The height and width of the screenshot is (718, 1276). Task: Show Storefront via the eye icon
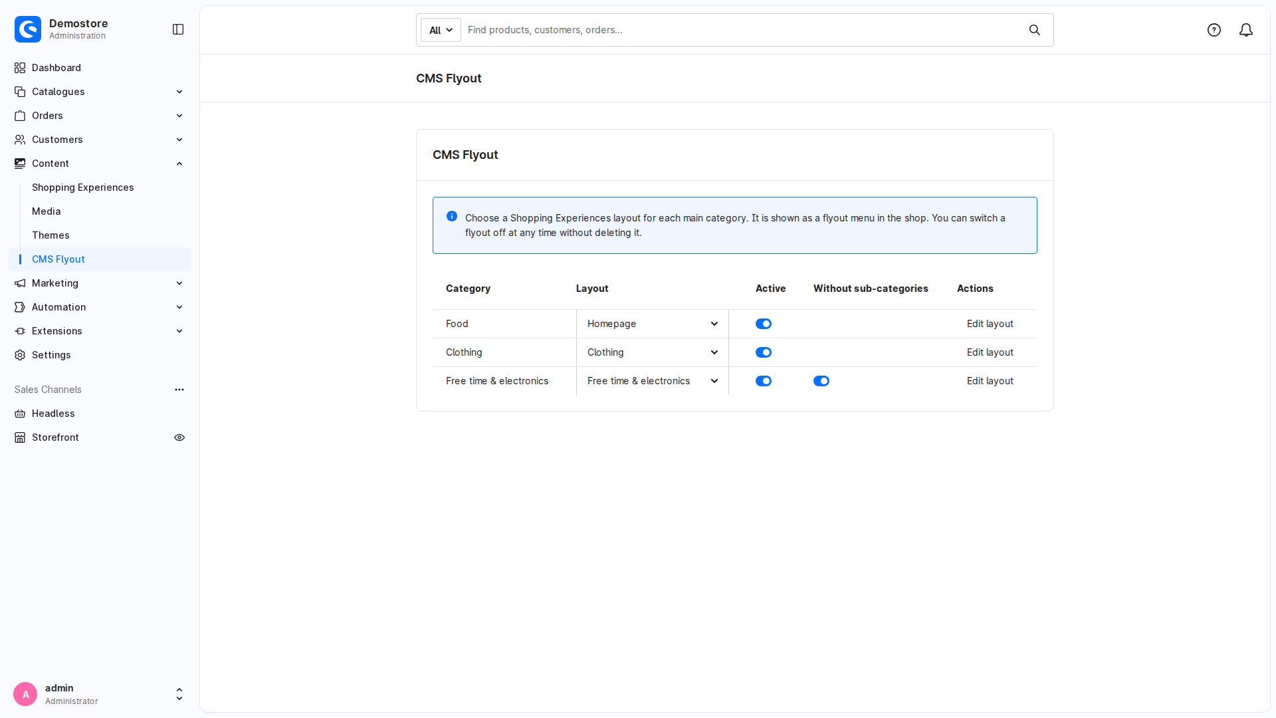coord(179,437)
